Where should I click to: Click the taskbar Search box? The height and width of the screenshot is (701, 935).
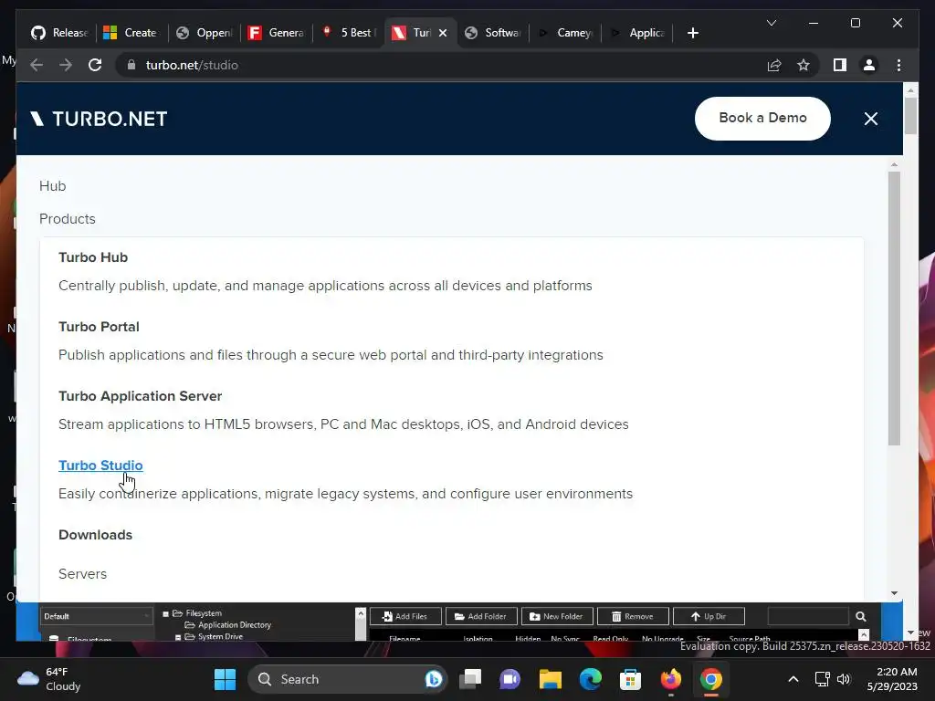[348, 679]
